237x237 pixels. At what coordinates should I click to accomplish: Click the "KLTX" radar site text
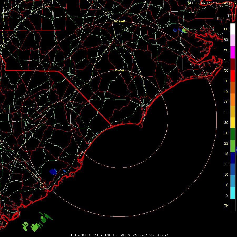(126, 235)
